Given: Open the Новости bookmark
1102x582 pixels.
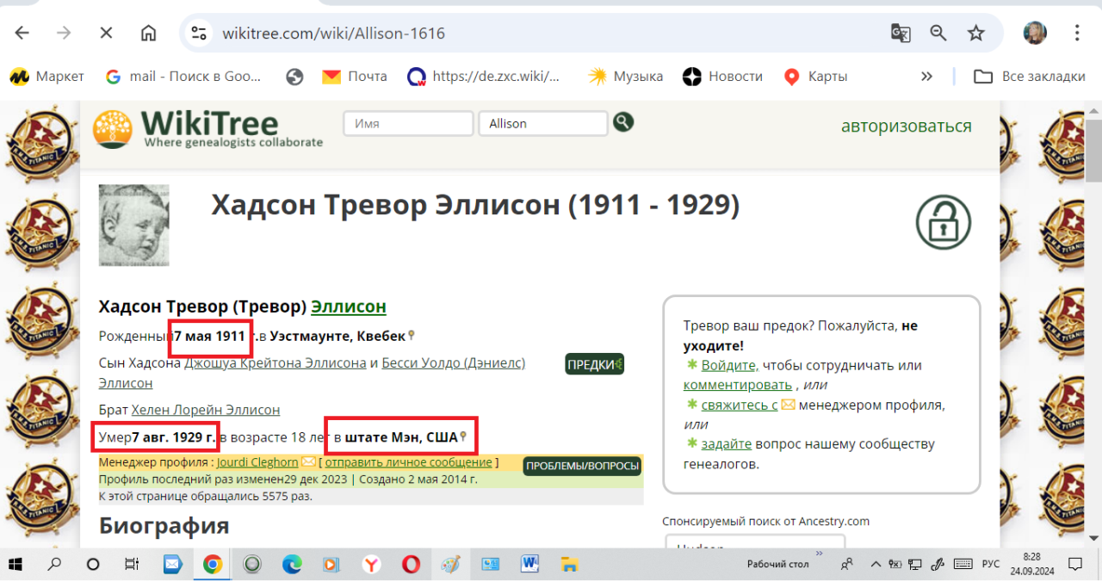Looking at the screenshot, I should 722,77.
